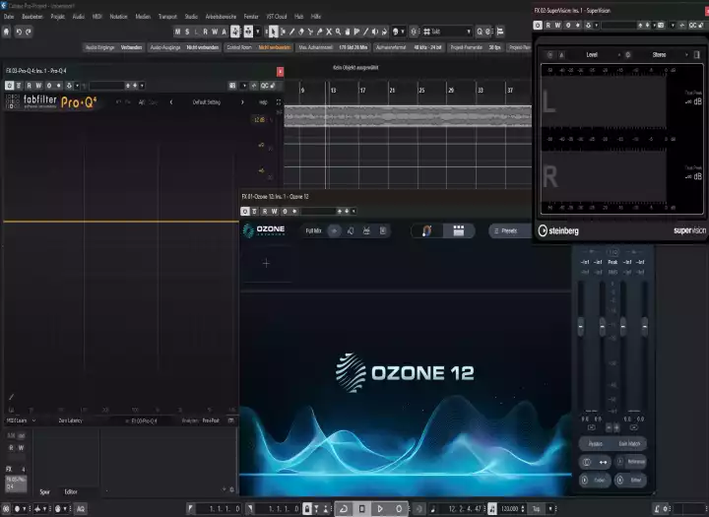Open the grid type Takt dropdown
Screen dimensions: 709x517
coord(448,32)
